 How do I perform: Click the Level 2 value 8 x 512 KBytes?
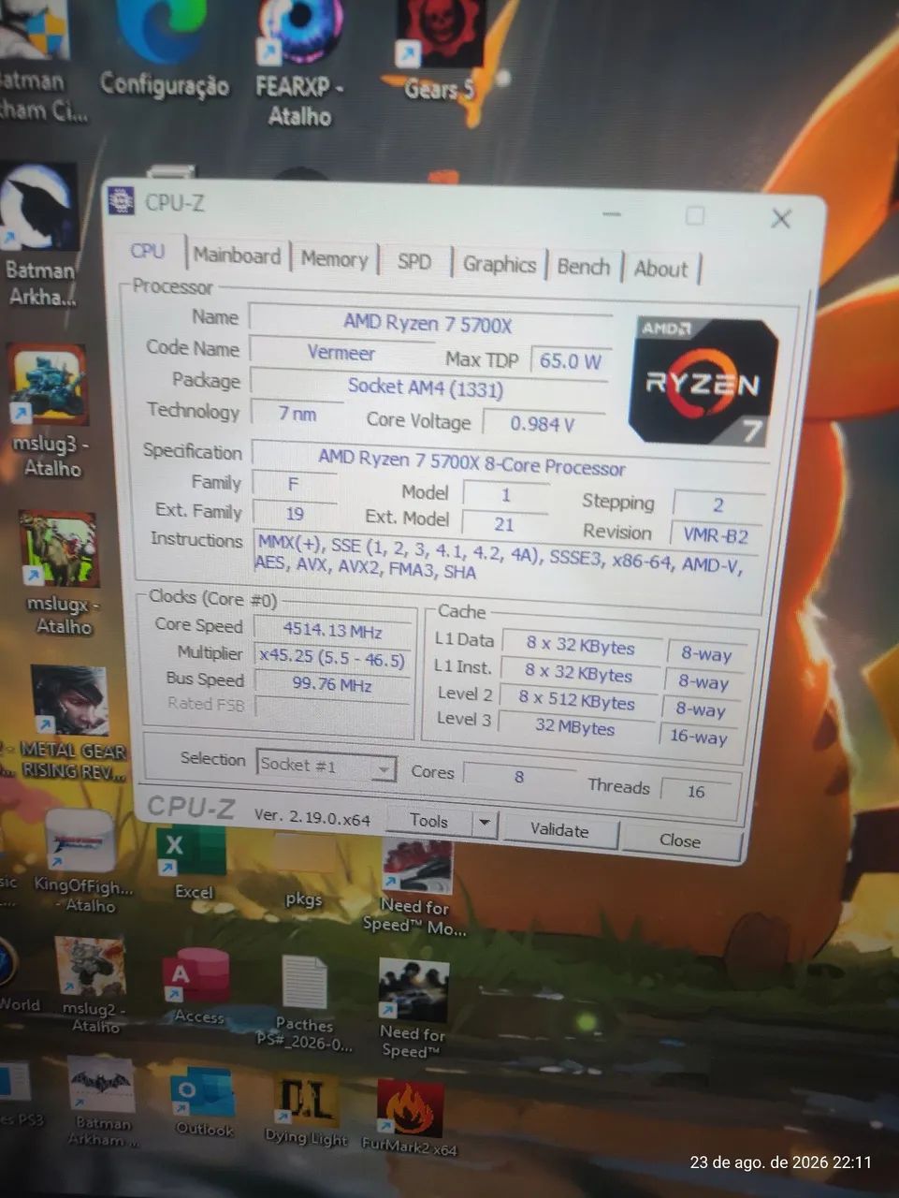pyautogui.click(x=577, y=700)
